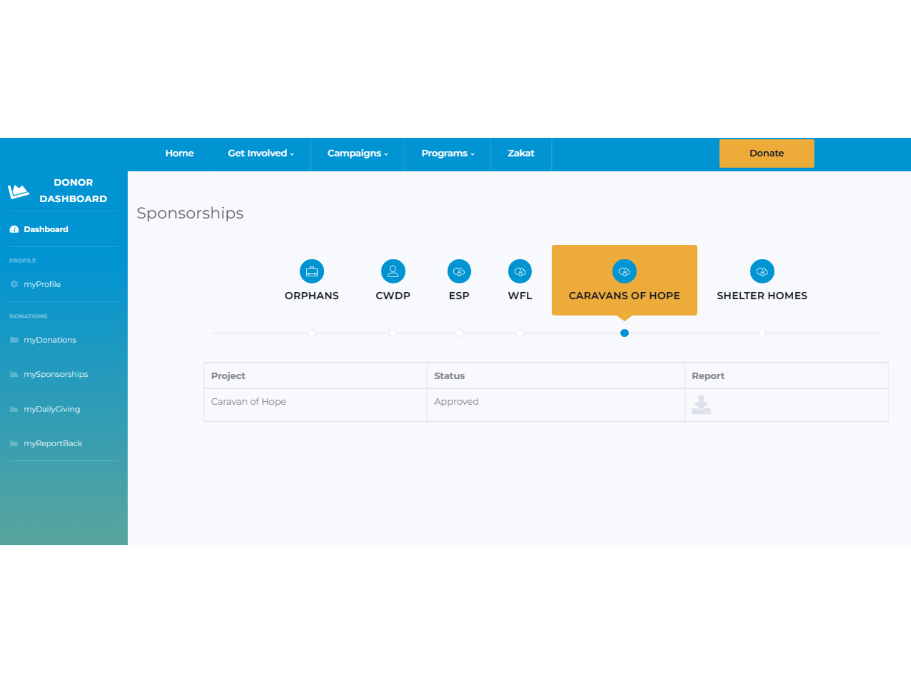Click the Dashboard gauge icon in sidebar
911x683 pixels.
(14, 229)
